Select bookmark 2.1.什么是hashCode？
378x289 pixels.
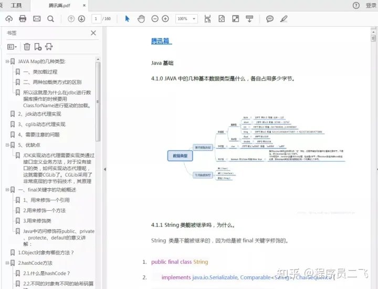point(47,273)
